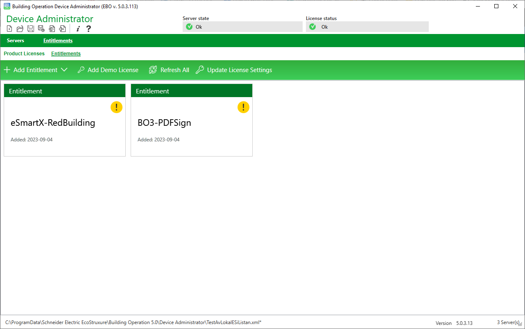The image size is (525, 329).
Task: Expand the Add Entitlement dropdown chevron
Action: pyautogui.click(x=64, y=70)
